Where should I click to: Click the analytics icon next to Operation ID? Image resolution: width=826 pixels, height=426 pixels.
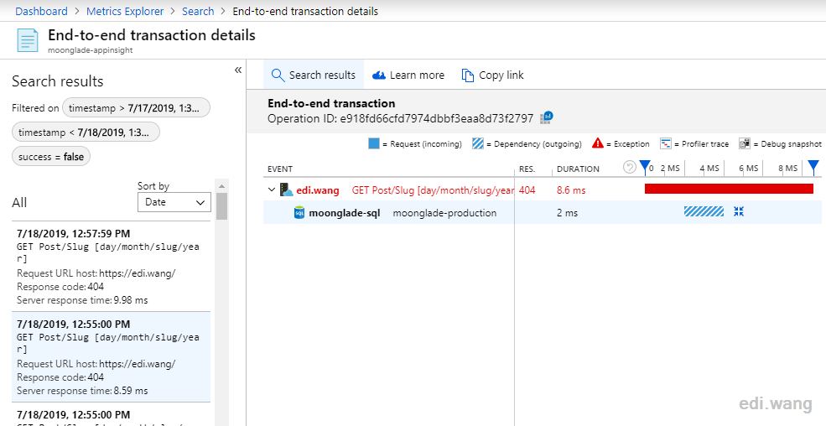[x=546, y=118]
